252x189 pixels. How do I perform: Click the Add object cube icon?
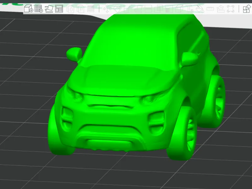(28, 9)
